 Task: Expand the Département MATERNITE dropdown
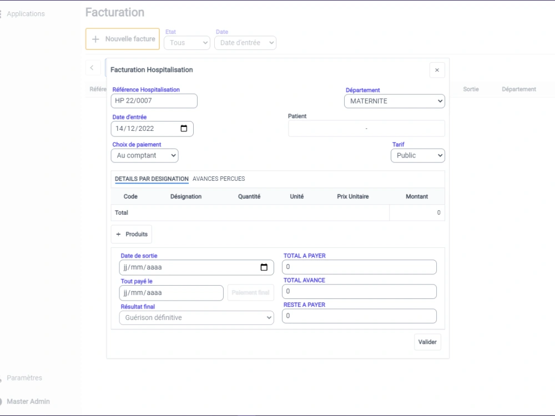394,101
